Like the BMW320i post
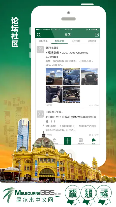The image size is (116, 207). (91, 135)
